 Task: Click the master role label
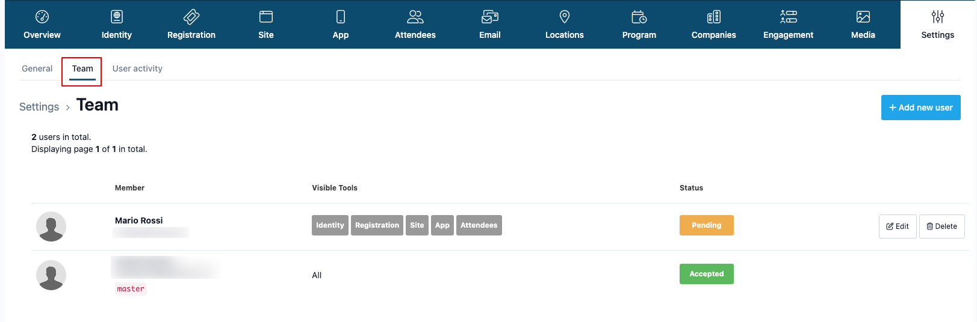click(131, 289)
